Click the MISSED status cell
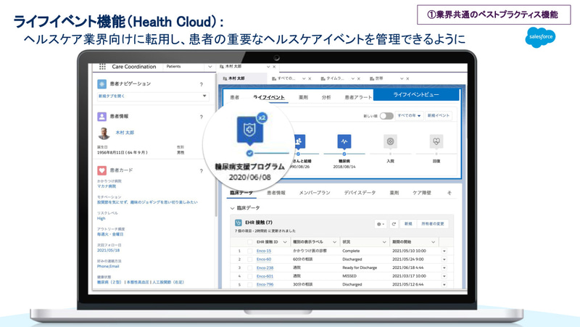 click(x=349, y=276)
